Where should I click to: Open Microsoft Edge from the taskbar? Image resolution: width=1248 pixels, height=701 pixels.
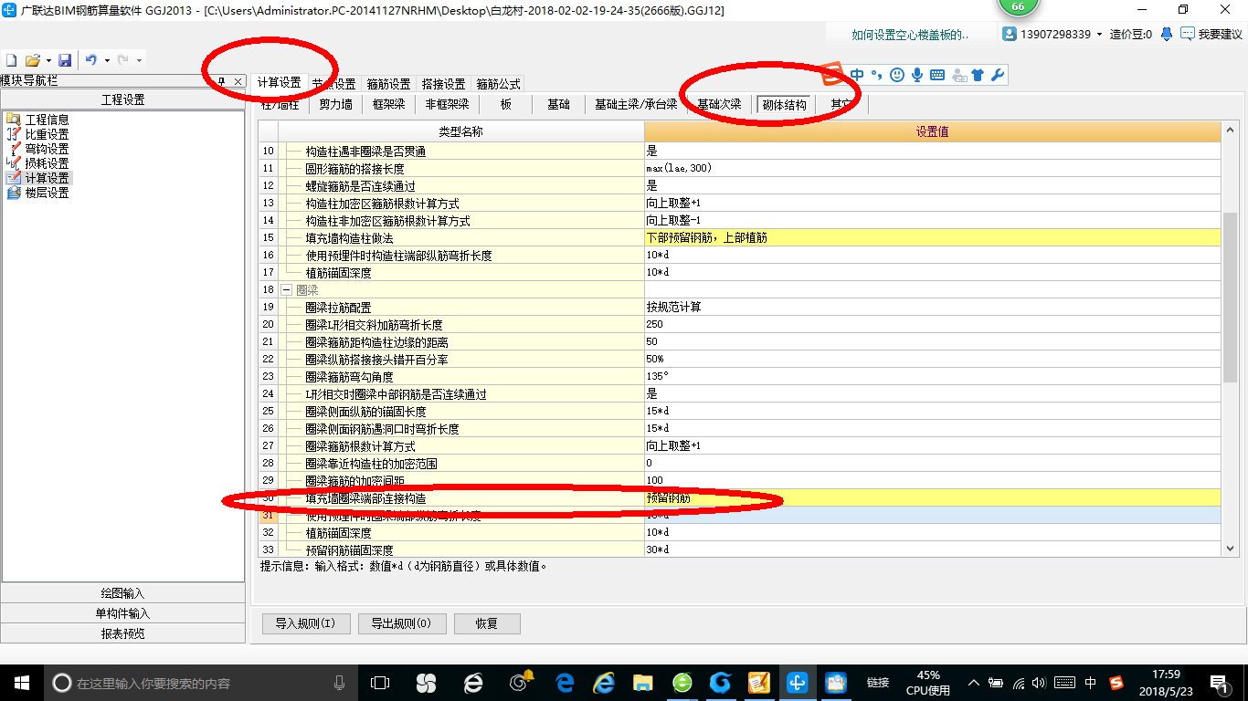(x=565, y=683)
